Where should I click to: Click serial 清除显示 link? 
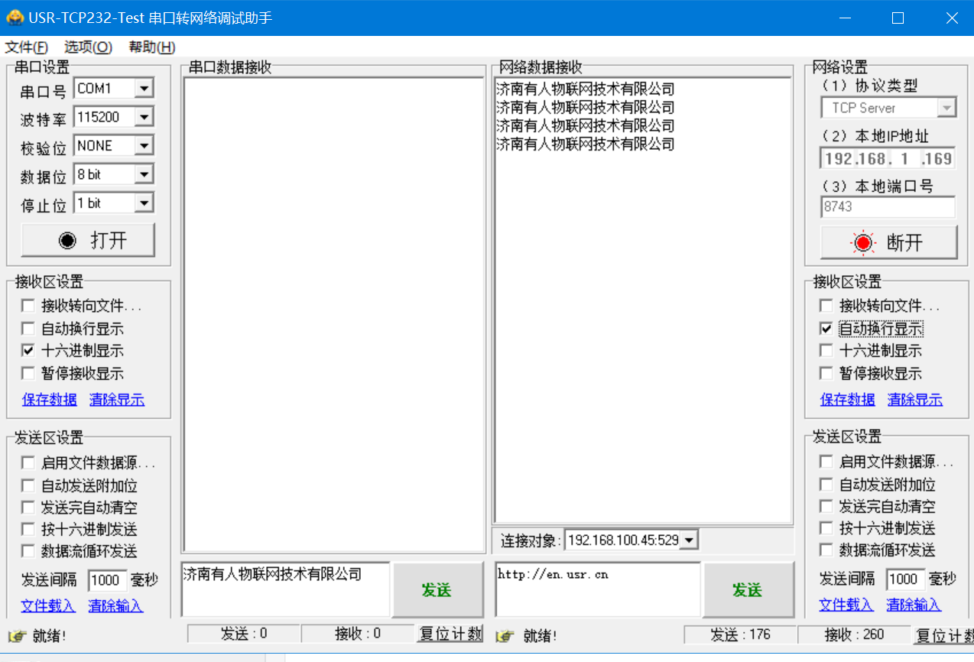pos(117,399)
